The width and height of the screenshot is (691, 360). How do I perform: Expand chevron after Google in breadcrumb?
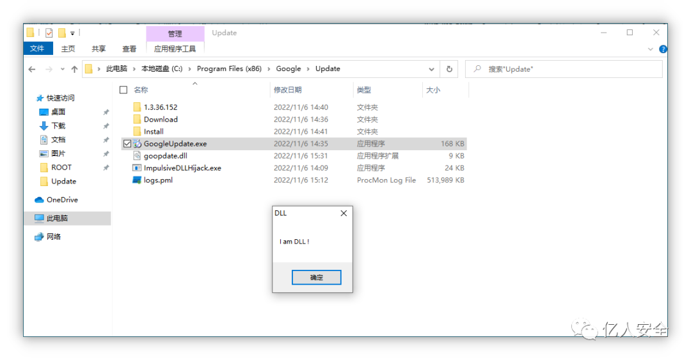click(308, 69)
